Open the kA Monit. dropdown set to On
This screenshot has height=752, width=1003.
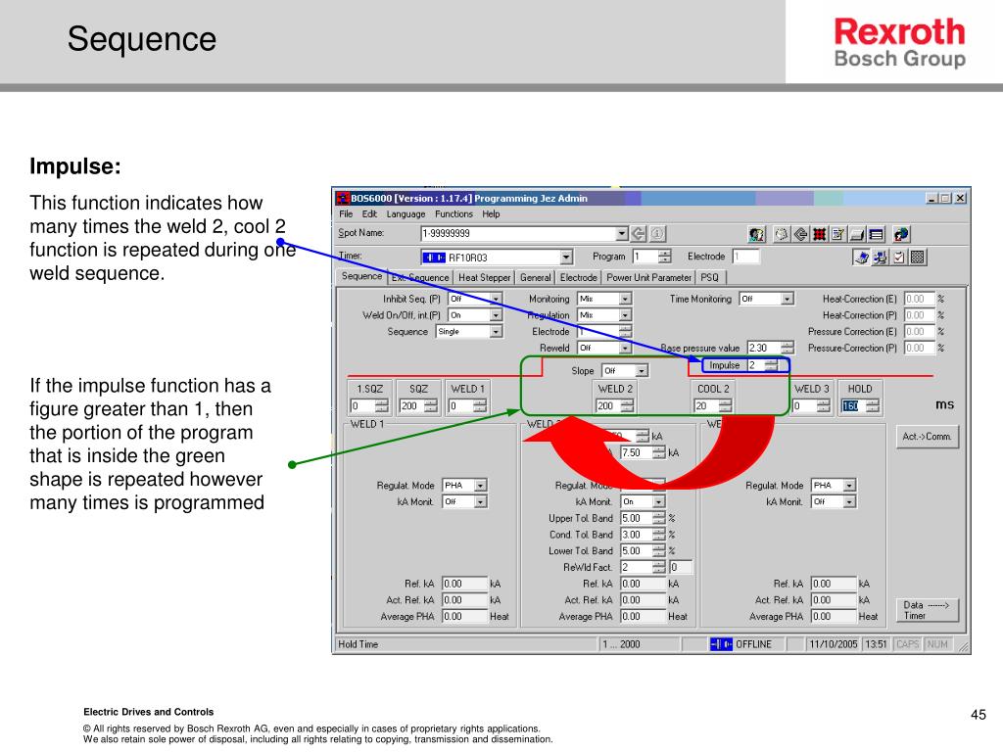pos(659,502)
